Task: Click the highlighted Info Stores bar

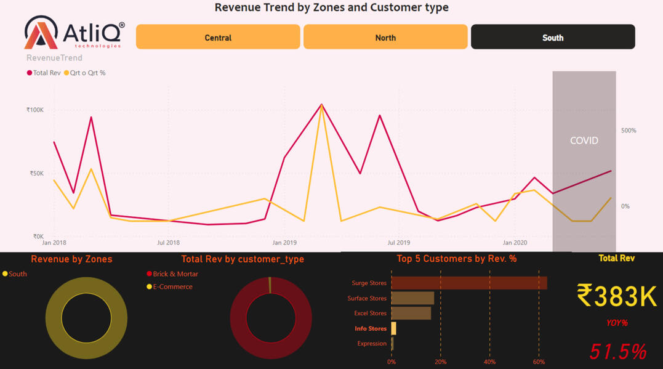Action: [x=394, y=328]
